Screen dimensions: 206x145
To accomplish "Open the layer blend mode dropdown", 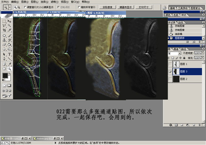I will click(179, 53).
